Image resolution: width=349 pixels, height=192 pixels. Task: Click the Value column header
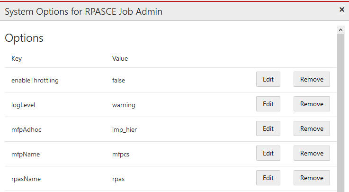tap(120, 58)
